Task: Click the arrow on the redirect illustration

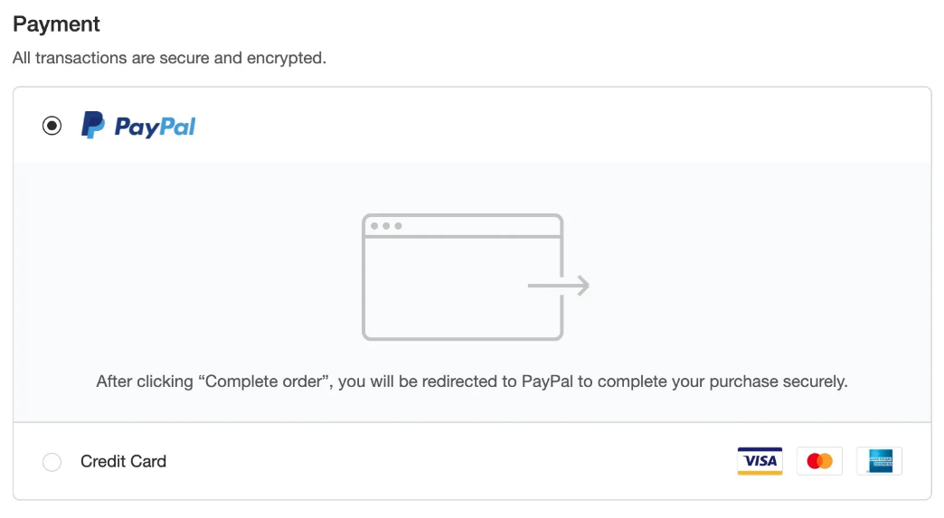Action: click(x=559, y=285)
